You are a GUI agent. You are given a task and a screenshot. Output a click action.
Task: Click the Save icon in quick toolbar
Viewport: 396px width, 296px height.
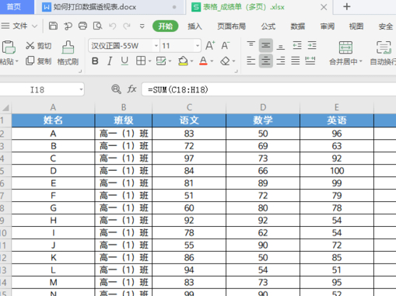point(53,26)
